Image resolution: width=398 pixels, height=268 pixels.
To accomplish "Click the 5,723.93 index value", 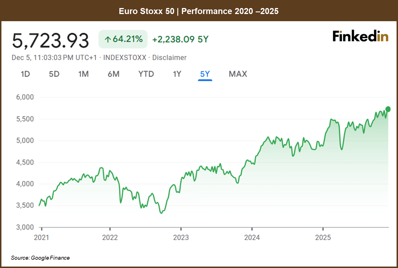I will (51, 40).
